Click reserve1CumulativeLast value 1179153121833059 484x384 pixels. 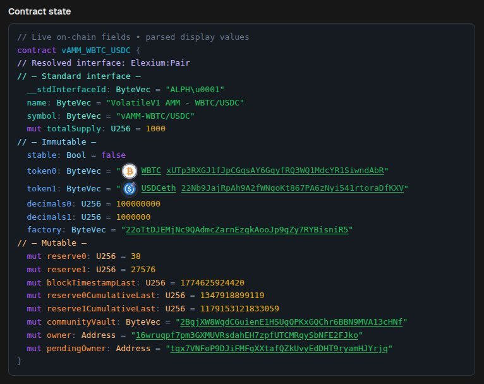click(x=239, y=309)
